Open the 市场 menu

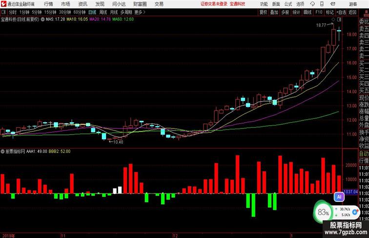pyautogui.click(x=65, y=4)
